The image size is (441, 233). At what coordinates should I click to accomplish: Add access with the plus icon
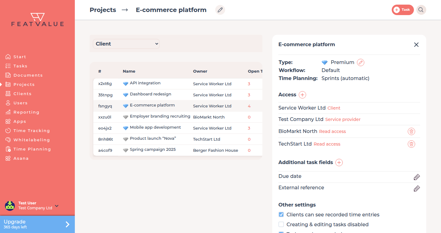(x=302, y=95)
